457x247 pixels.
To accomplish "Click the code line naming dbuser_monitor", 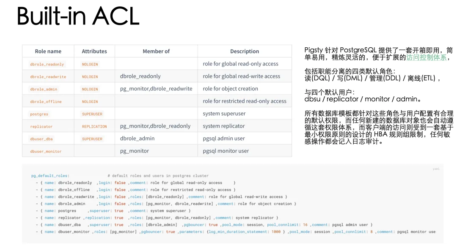I will [236, 231].
